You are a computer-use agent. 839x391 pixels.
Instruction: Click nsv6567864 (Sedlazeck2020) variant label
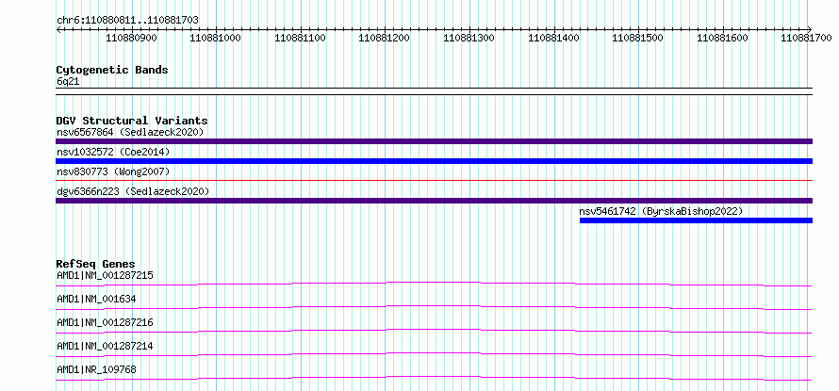130,132
